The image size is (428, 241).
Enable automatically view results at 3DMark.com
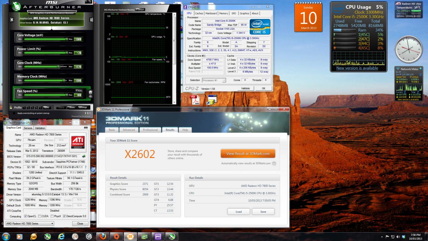tap(274, 163)
